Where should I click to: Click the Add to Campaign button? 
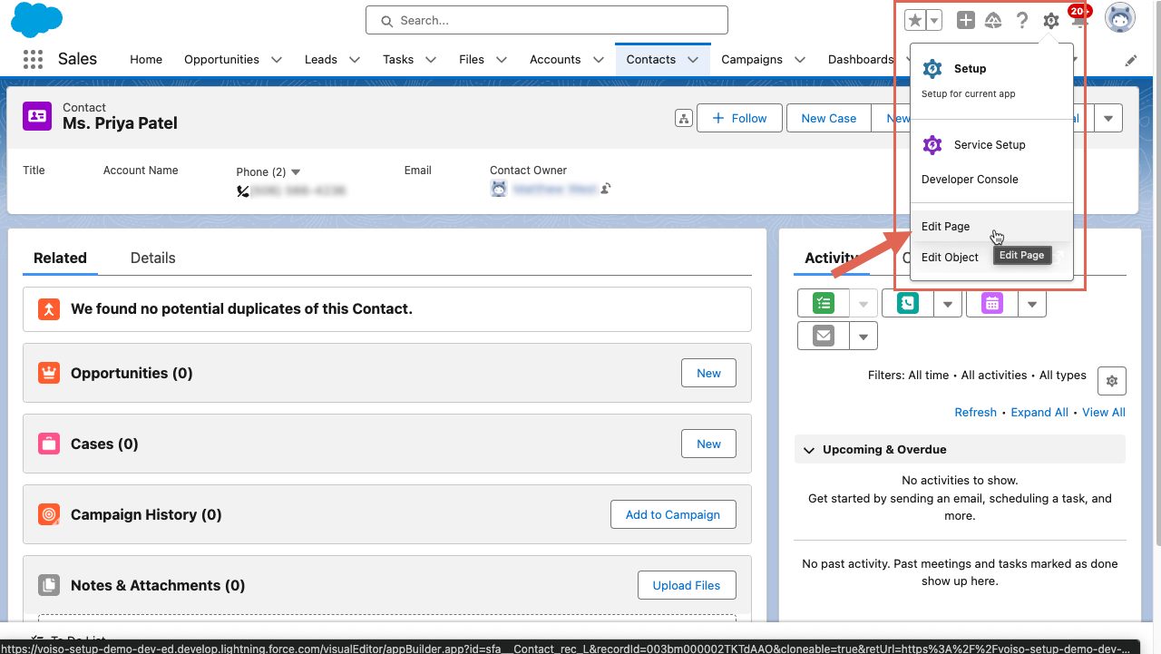click(x=673, y=514)
